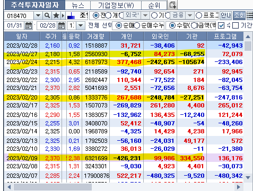
Task: Switch to the 순위 tab
Action: pos(154,5)
